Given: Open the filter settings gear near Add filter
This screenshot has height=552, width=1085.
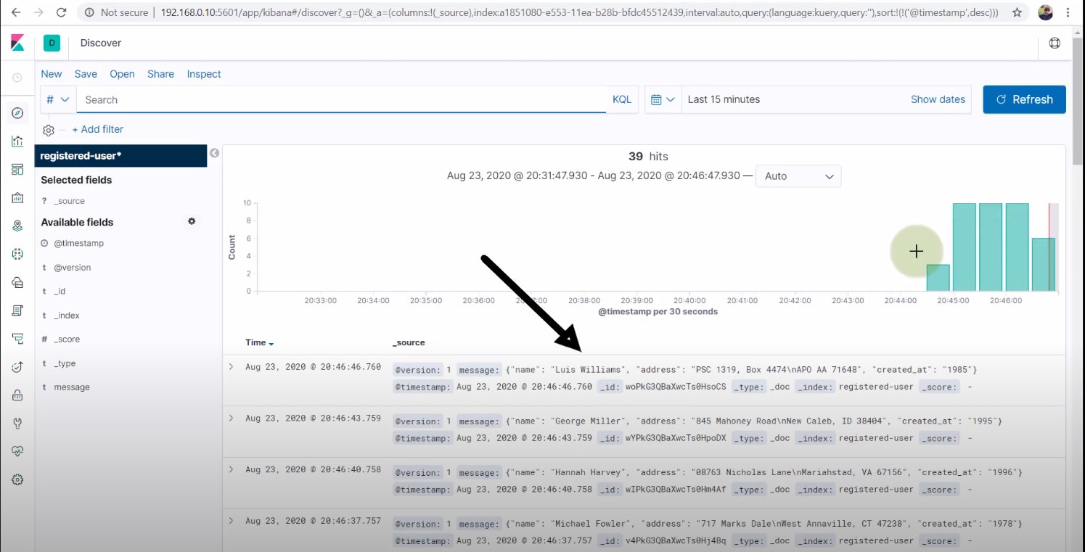Looking at the screenshot, I should tap(48, 129).
